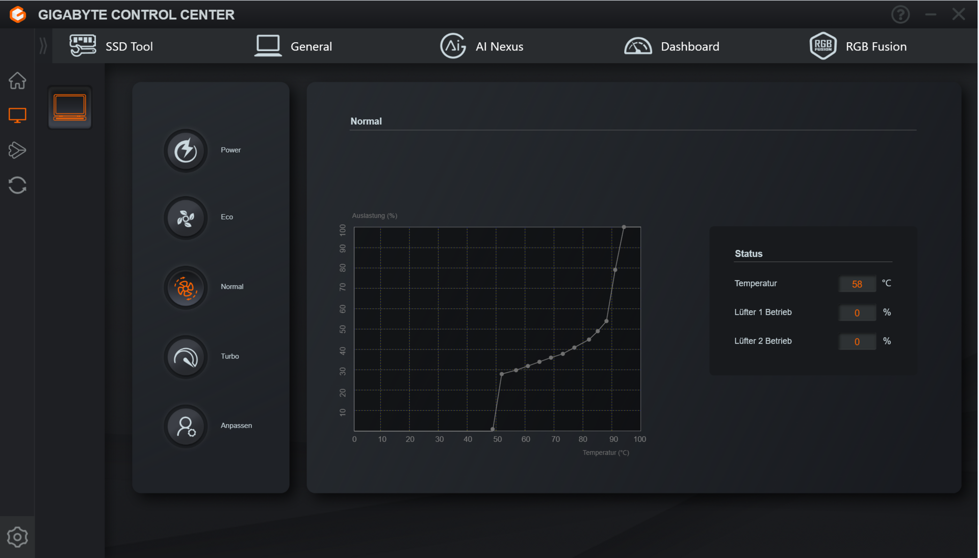Click the Temperatur value field
The image size is (979, 558).
click(857, 284)
